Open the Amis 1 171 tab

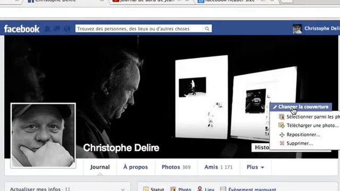[x=218, y=167]
